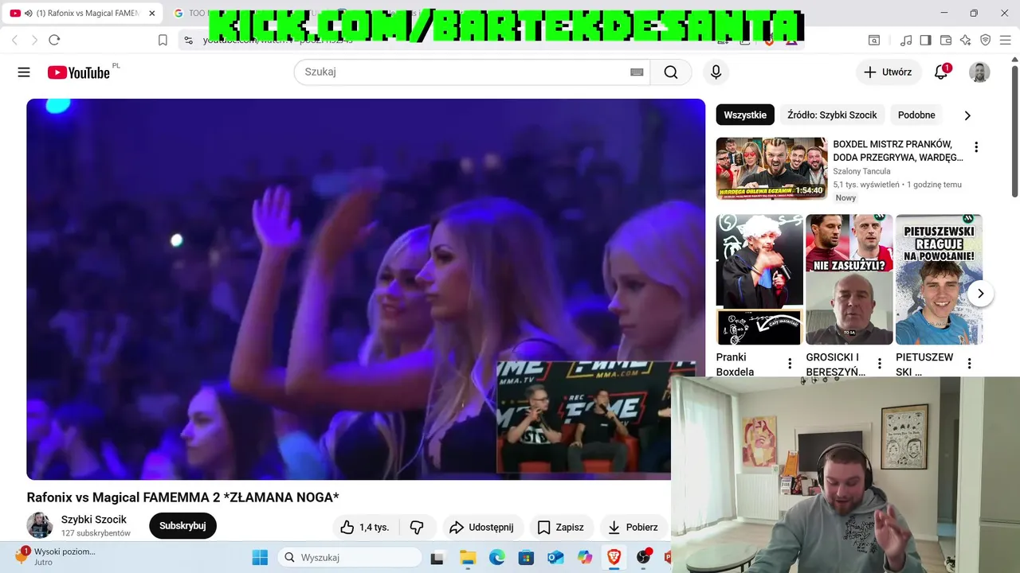
Task: Select the Źródło: Szybki Szocik chip
Action: click(x=832, y=115)
